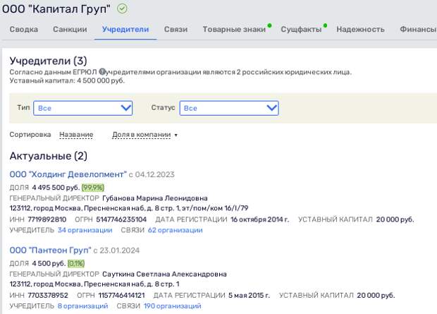Click the Актуальные (2) heading

click(x=49, y=156)
